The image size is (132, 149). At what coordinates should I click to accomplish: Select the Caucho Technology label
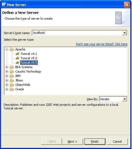tap(28, 71)
